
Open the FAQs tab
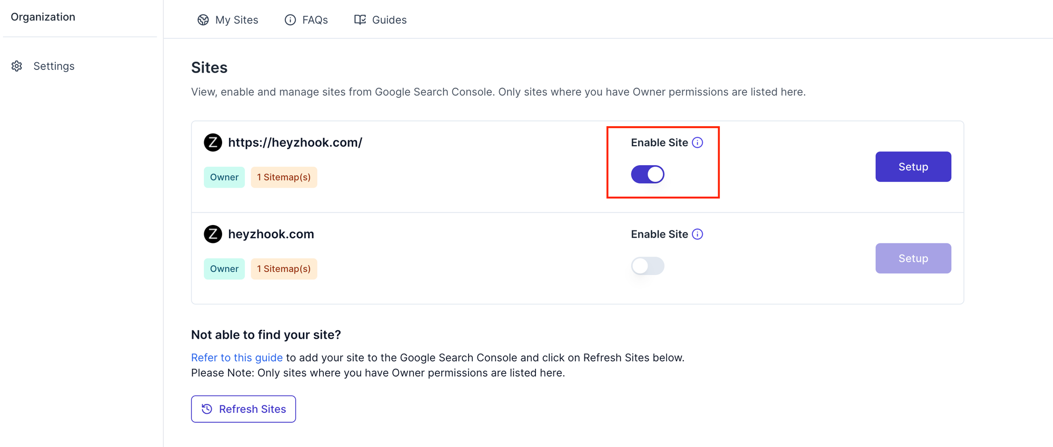click(x=315, y=20)
